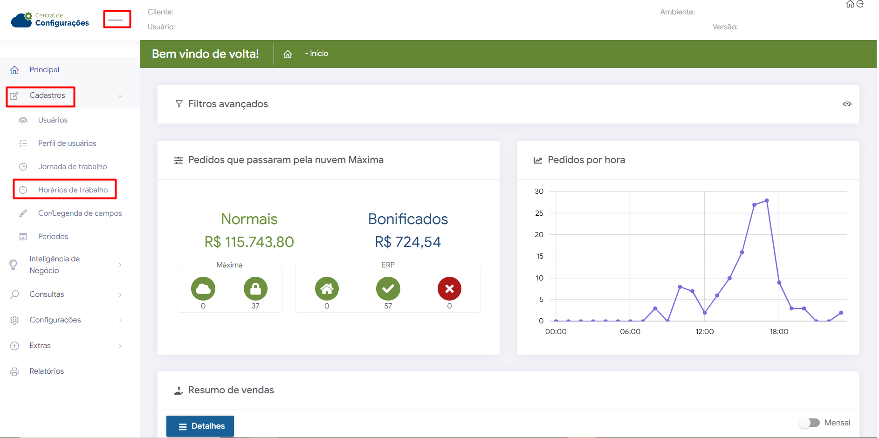
Task: Expand the Configurações submenu with its chevron
Action: [120, 320]
